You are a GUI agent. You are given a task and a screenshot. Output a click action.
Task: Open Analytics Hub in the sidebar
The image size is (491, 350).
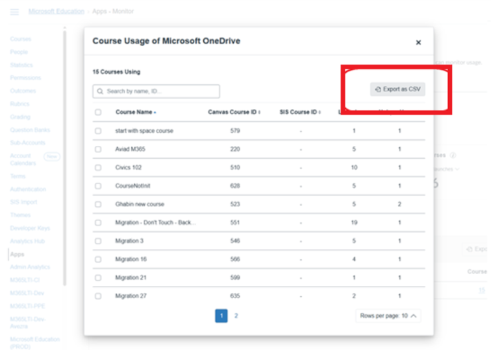[27, 241]
